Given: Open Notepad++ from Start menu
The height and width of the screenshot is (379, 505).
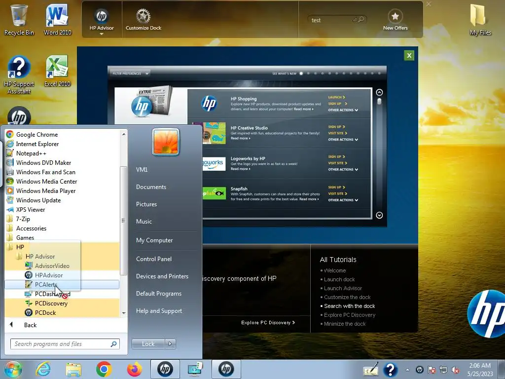Looking at the screenshot, I should [62, 153].
